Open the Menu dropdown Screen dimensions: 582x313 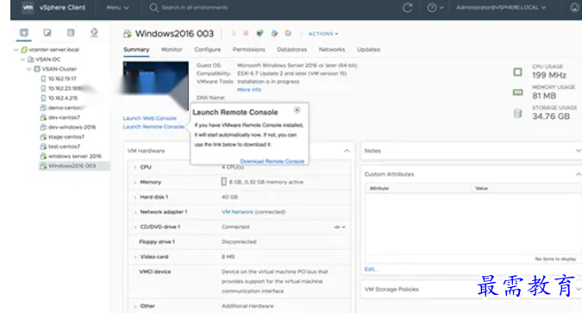(117, 8)
